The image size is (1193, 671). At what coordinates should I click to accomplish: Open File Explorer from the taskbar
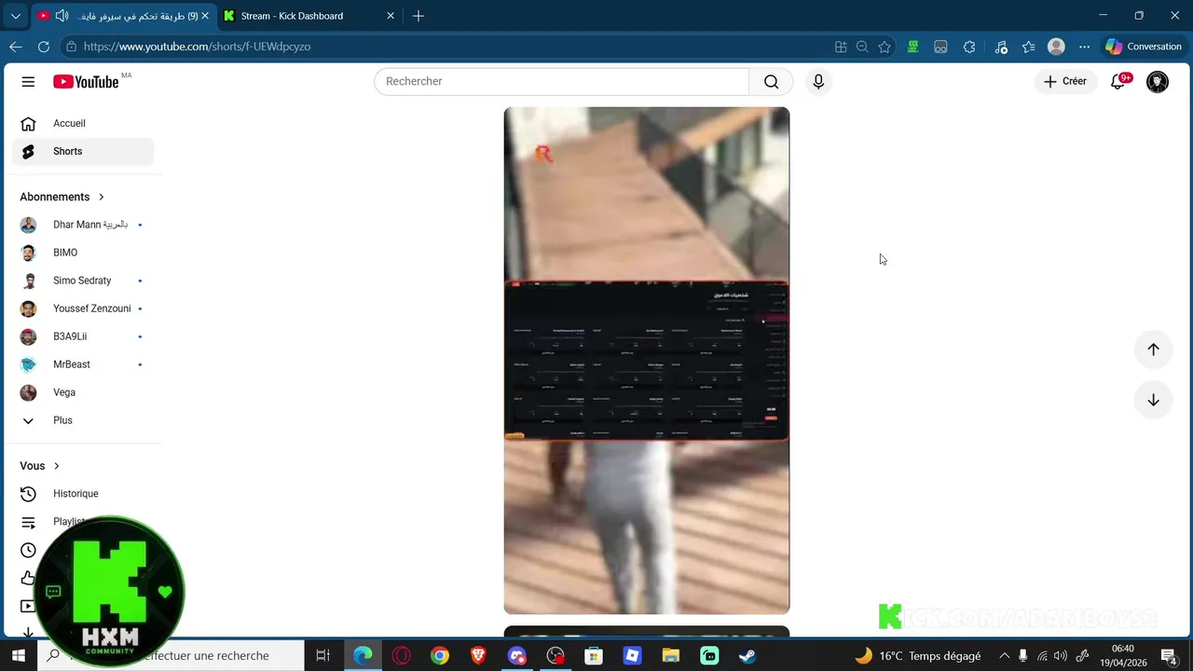(670, 655)
